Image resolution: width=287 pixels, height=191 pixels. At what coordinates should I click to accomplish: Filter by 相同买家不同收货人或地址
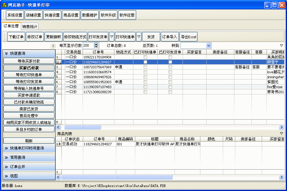point(29,123)
